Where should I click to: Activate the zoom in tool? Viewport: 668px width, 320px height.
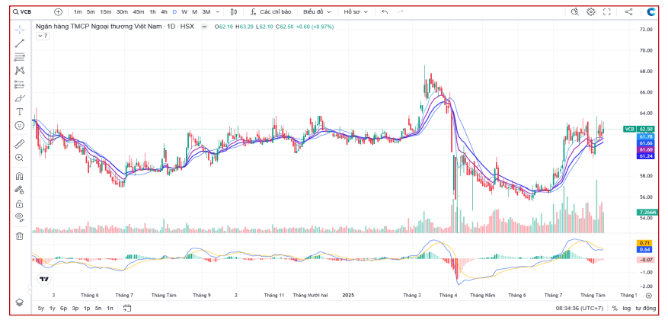(x=20, y=158)
